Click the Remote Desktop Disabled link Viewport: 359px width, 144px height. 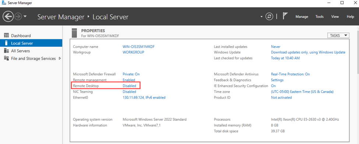pyautogui.click(x=129, y=86)
